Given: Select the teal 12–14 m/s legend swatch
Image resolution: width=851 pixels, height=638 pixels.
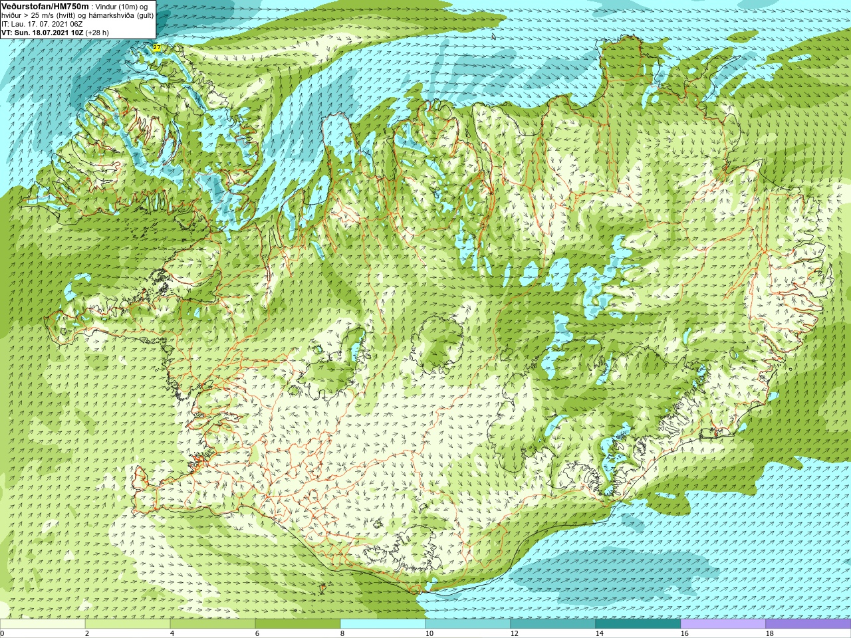Looking at the screenshot, I should (553, 624).
